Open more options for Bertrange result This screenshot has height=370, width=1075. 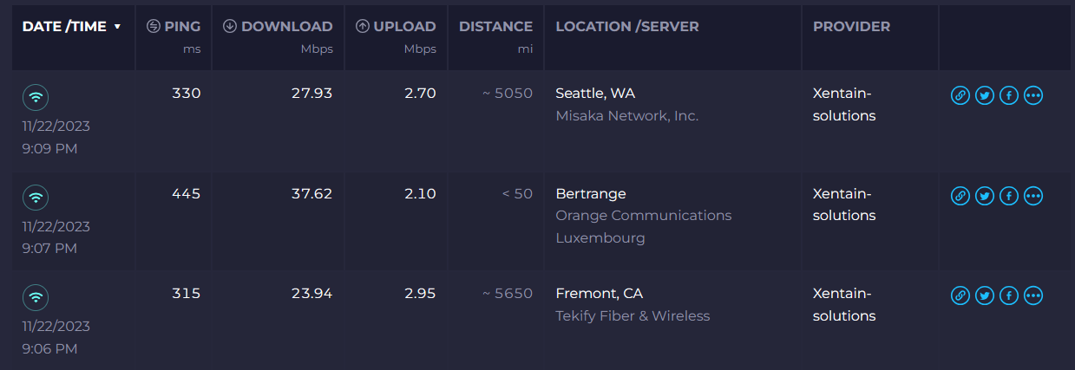(x=1032, y=196)
